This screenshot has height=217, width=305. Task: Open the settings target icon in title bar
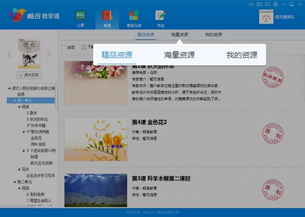(x=275, y=4)
